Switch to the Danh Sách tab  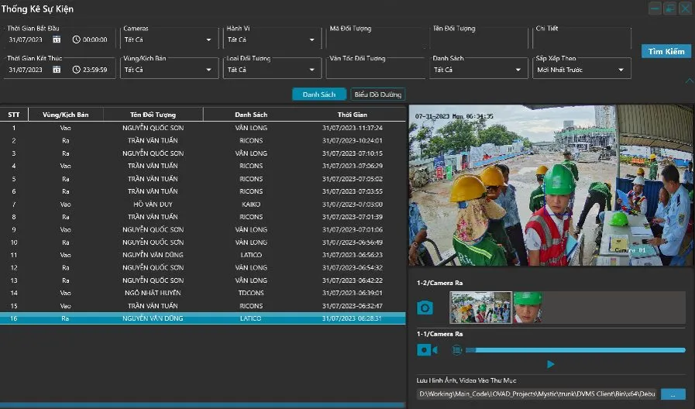point(318,95)
